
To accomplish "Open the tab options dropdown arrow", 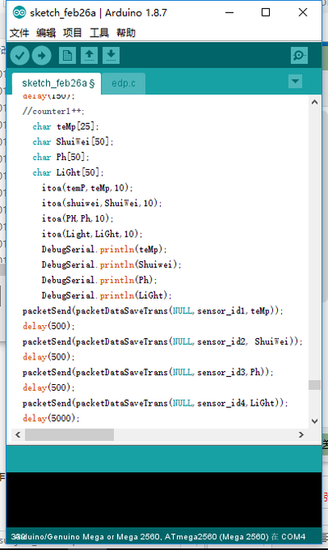I will click(295, 81).
